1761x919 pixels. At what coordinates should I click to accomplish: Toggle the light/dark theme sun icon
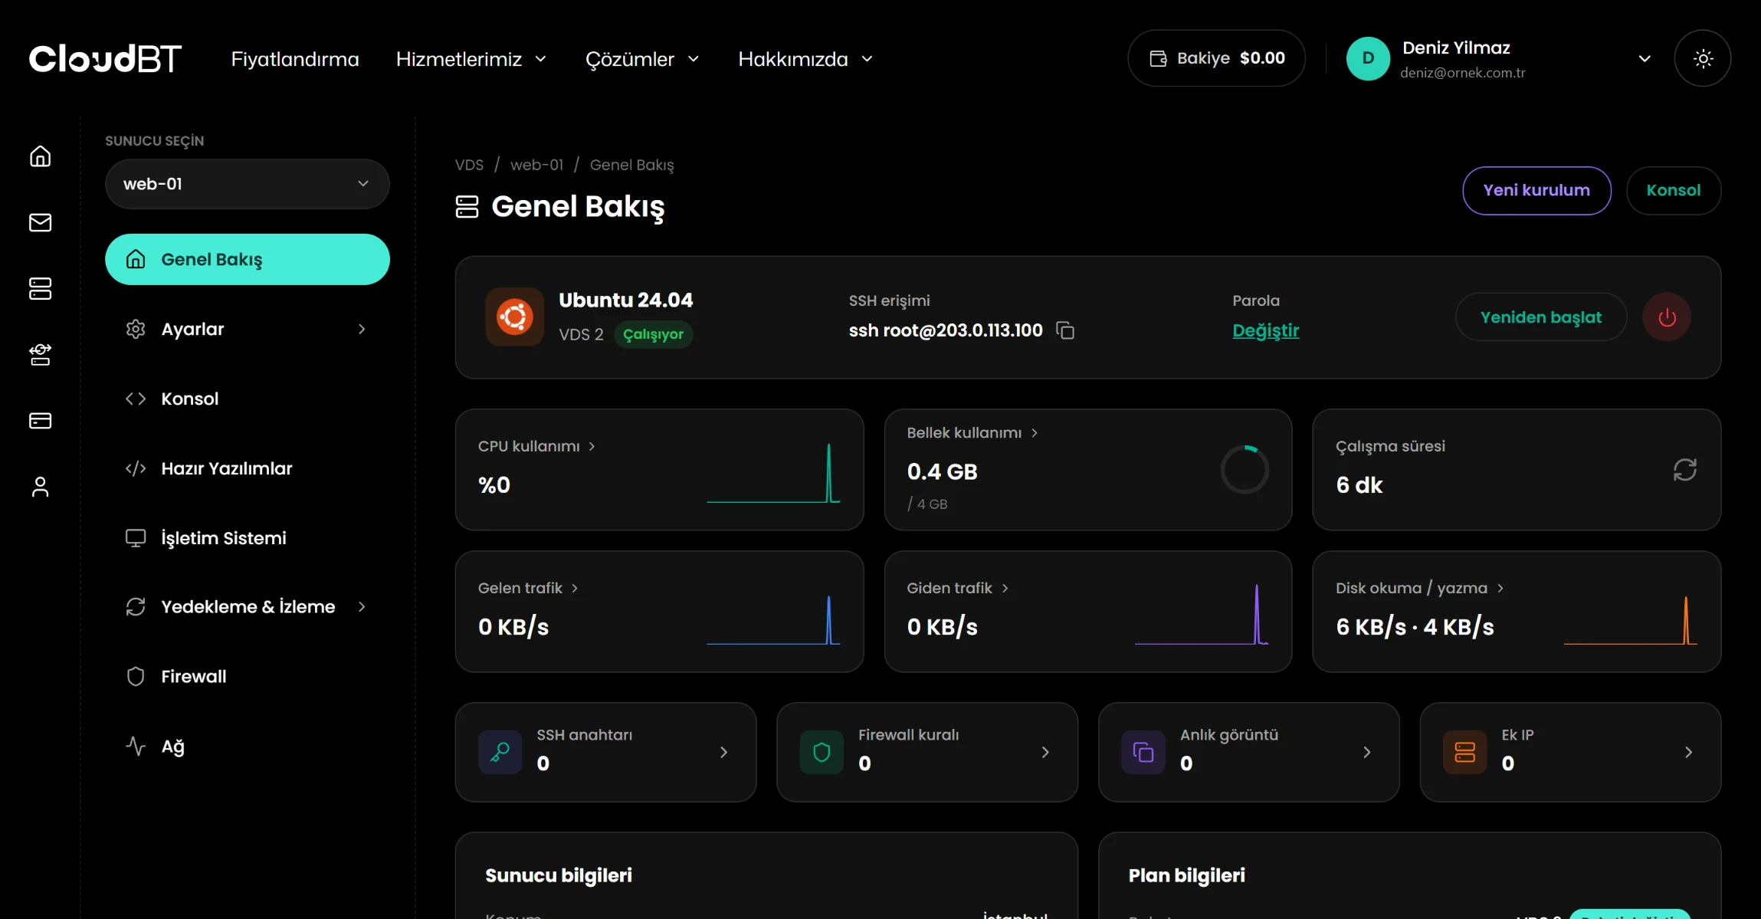pyautogui.click(x=1703, y=58)
